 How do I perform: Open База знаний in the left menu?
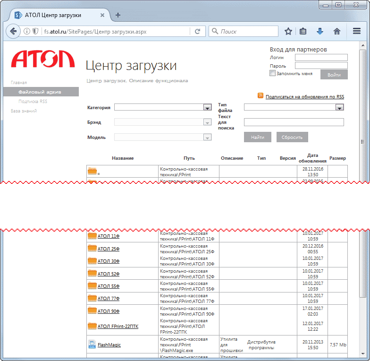click(x=24, y=111)
